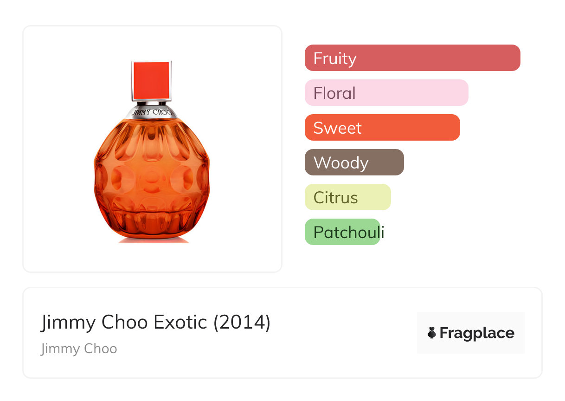Click the (2014) year in the title
The height and width of the screenshot is (401, 565).
[242, 322]
